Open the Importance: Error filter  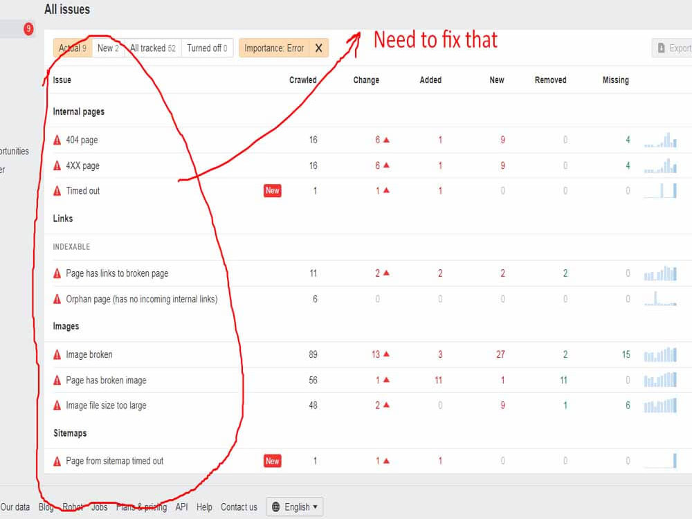pos(274,48)
